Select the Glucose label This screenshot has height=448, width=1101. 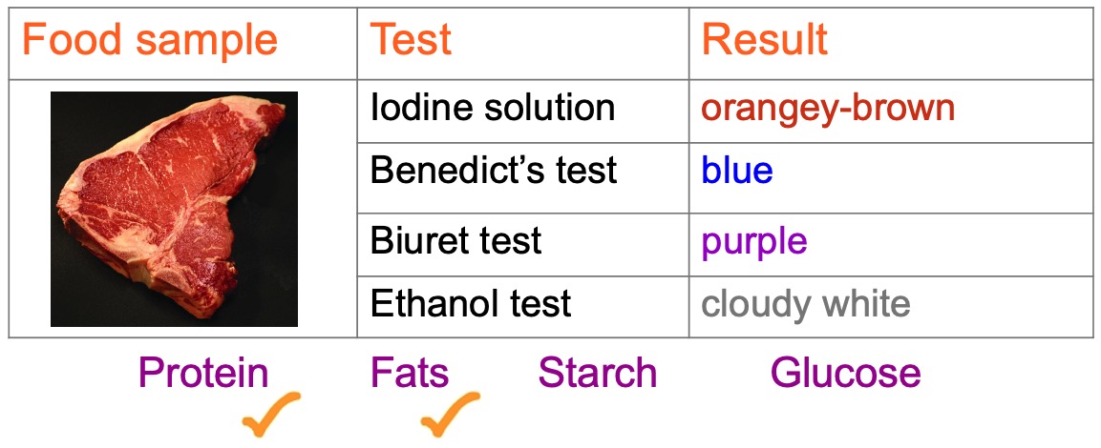coord(846,373)
